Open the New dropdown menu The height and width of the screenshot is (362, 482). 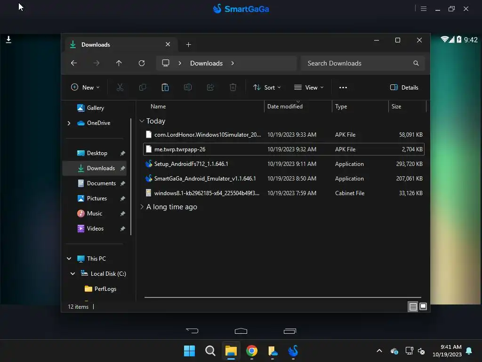(85, 87)
